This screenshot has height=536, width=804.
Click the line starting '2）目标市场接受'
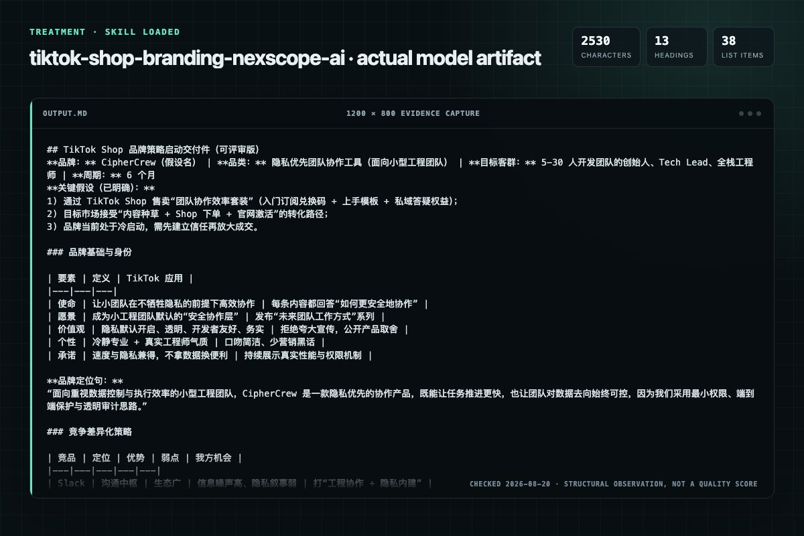(x=188, y=214)
